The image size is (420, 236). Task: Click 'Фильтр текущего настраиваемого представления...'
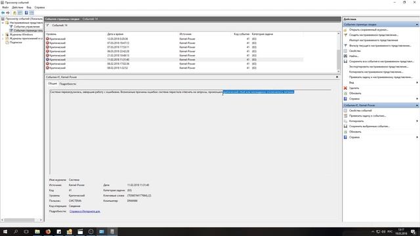coord(380,45)
